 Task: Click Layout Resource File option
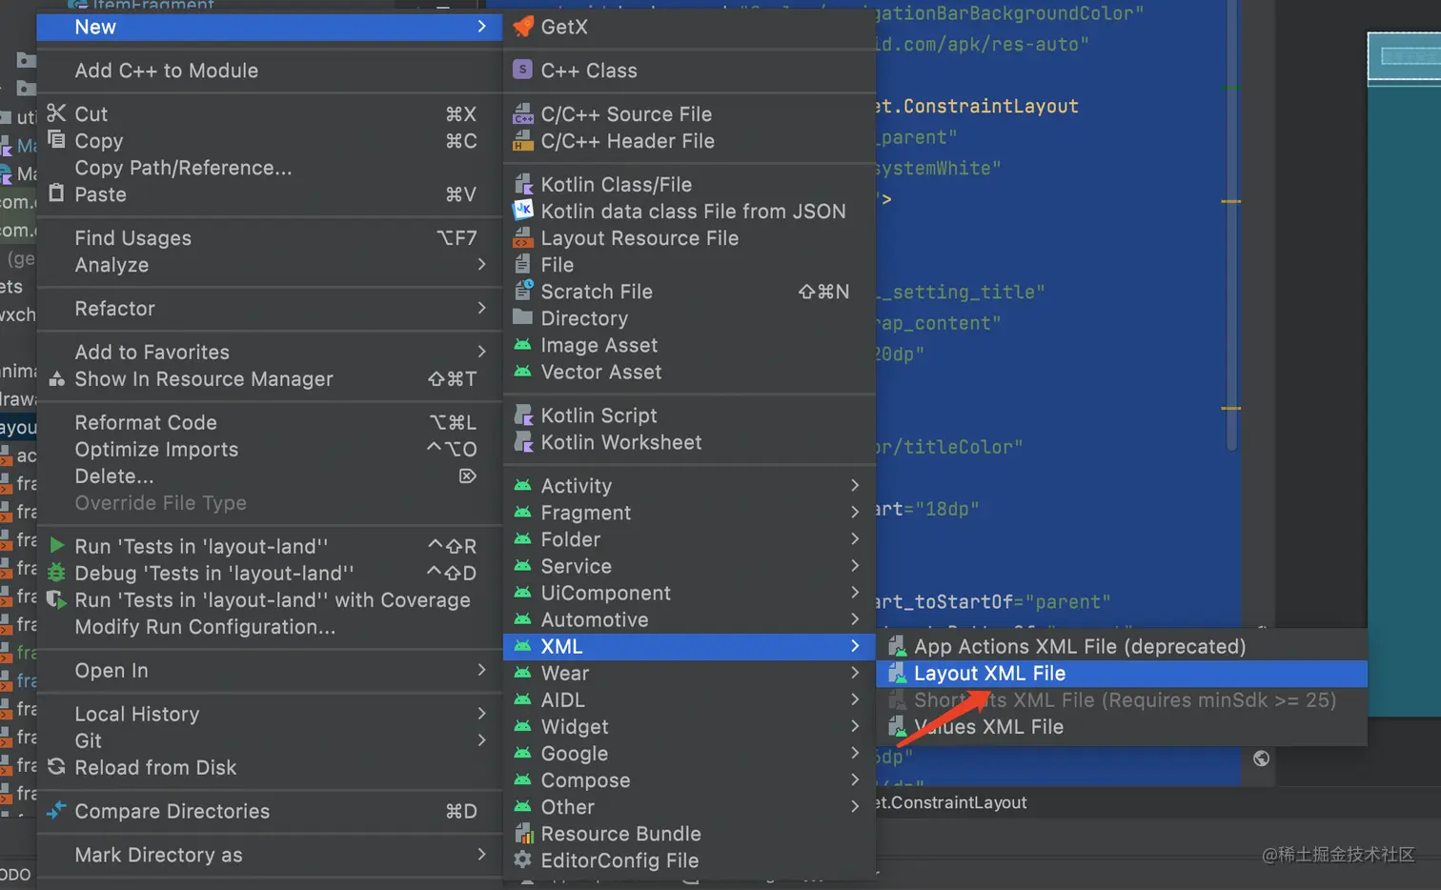639,238
